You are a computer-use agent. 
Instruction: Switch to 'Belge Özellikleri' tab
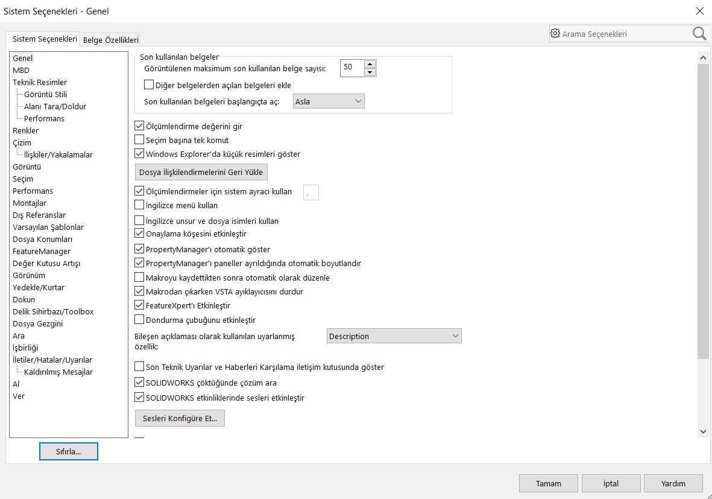[111, 40]
